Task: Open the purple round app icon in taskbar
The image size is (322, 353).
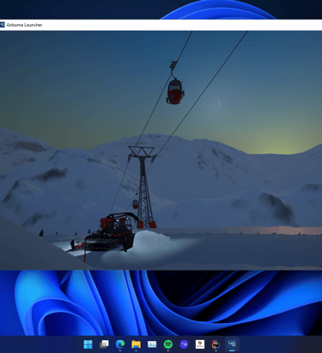Action: pos(184,344)
